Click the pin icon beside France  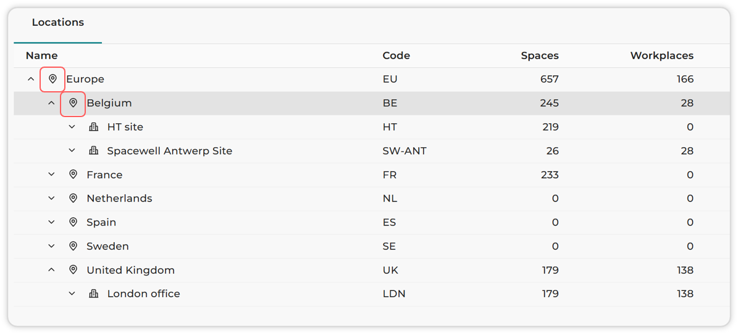(73, 175)
